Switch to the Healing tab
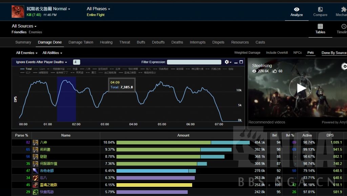 106,42
